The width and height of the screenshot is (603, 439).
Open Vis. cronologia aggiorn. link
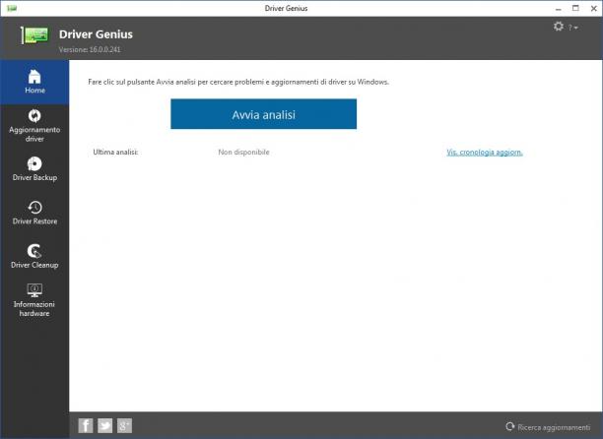click(x=485, y=153)
